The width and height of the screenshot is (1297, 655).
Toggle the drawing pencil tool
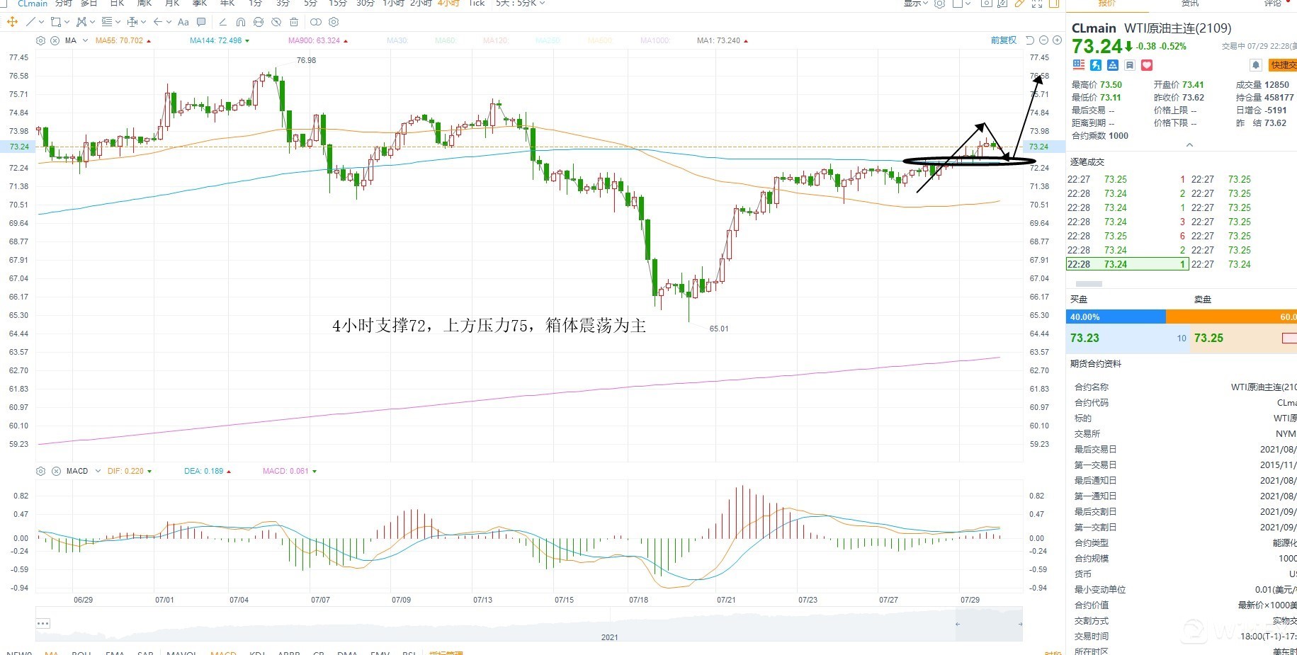(1019, 4)
